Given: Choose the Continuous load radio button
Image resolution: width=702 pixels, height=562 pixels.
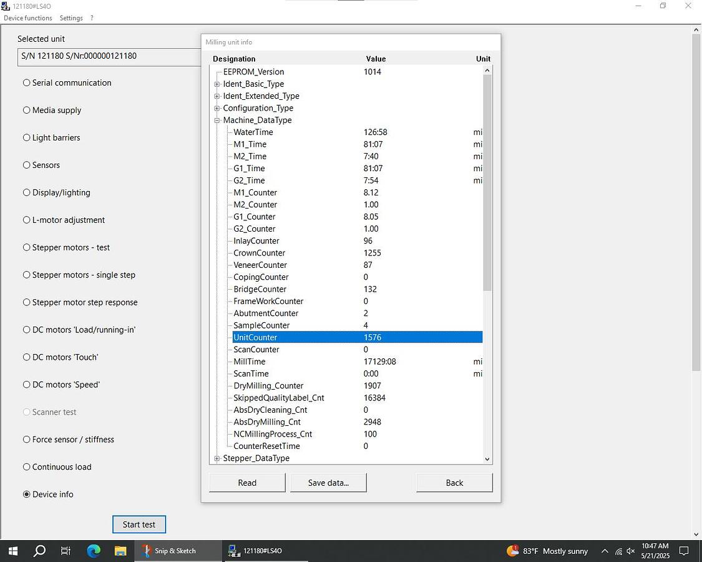Looking at the screenshot, I should [27, 466].
